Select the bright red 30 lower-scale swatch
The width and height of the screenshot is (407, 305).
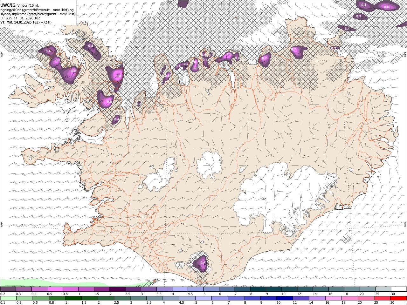point(399,298)
